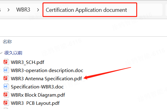Click empty address bar area right of path
This screenshot has height=109, width=167.
tap(150, 10)
